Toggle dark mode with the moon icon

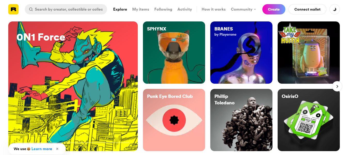pos(335,9)
